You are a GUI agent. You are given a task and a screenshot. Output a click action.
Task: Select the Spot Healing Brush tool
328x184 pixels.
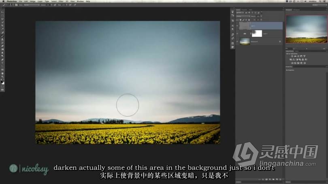coord(2,33)
